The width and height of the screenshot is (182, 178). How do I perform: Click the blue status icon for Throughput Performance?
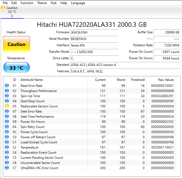point(7,91)
